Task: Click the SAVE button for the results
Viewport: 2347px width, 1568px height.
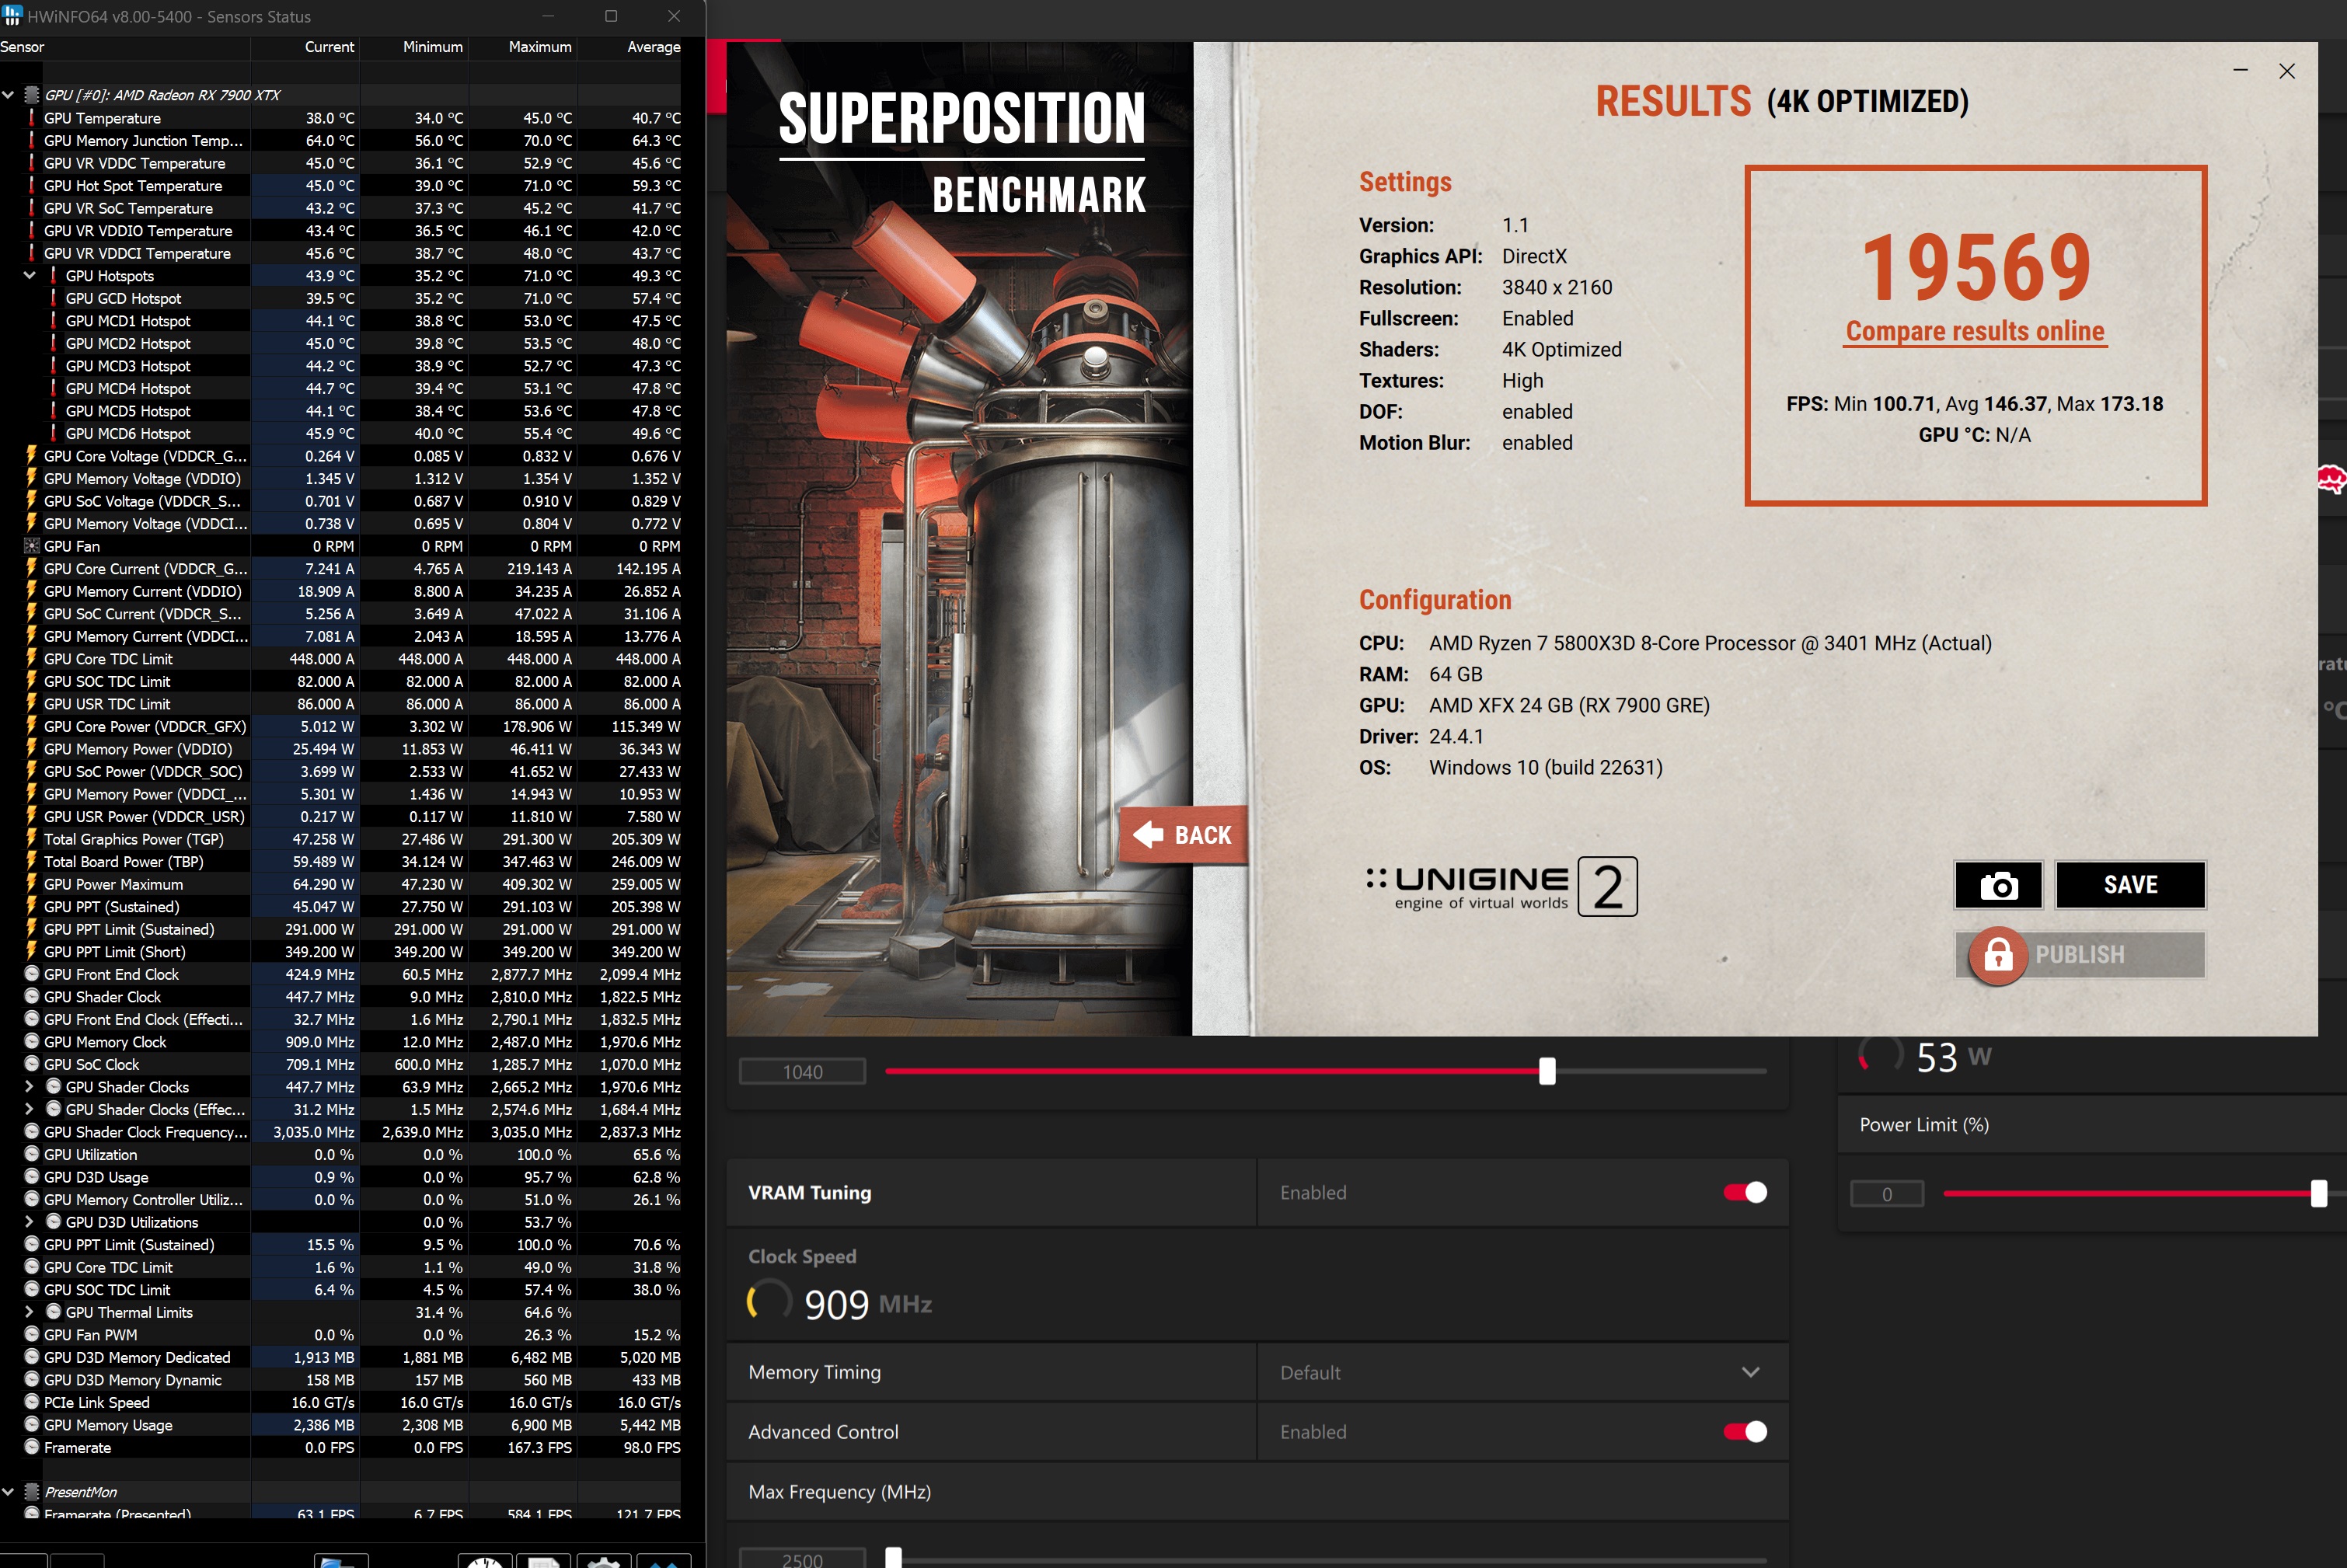Action: 2130,885
